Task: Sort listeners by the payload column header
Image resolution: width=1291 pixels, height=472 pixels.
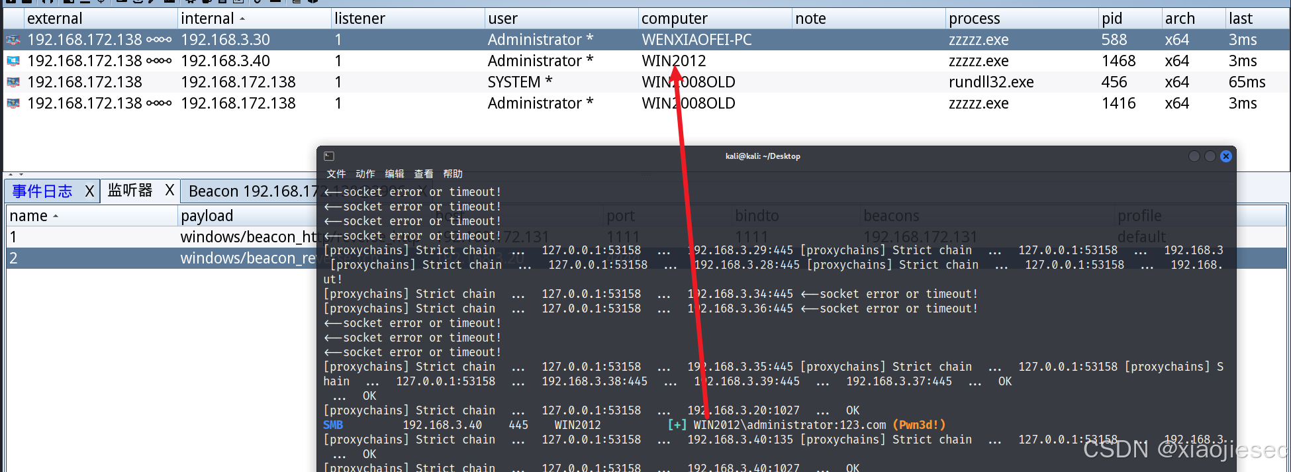Action: coord(248,216)
